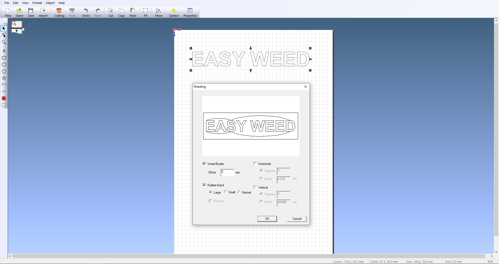
Task: Select the Large rubber band option
Action: 211,192
